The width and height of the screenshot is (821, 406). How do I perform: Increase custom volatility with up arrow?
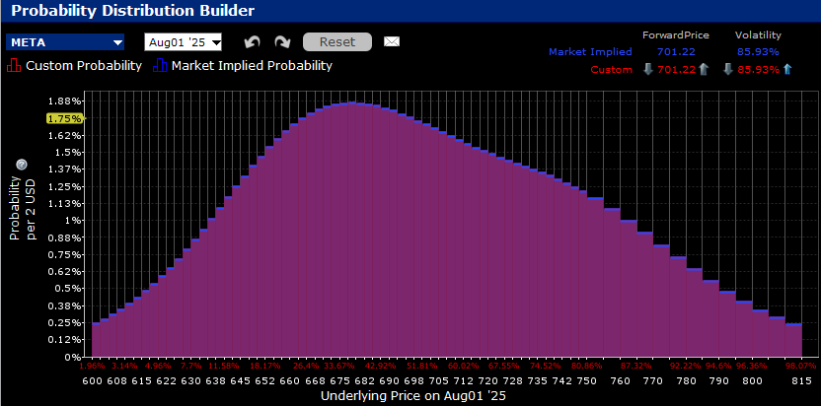click(787, 69)
